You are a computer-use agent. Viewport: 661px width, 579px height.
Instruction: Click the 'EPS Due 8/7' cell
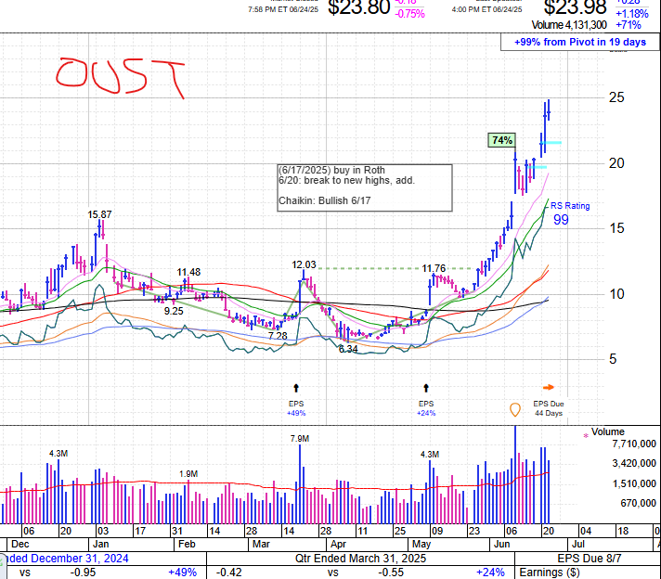click(590, 559)
